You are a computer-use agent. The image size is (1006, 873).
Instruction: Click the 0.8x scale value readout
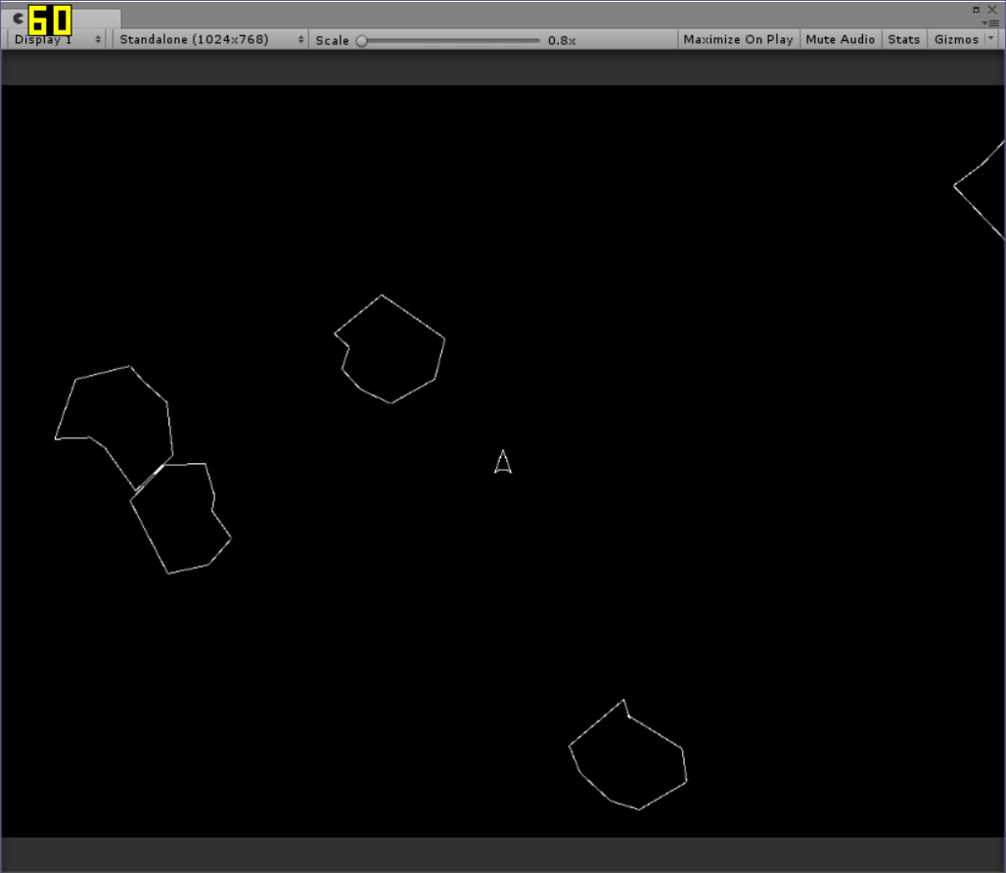pos(562,40)
